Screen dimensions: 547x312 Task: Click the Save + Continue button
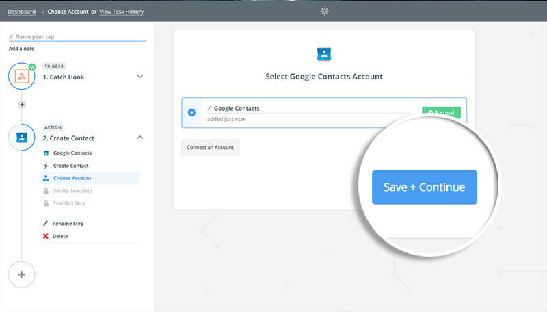click(424, 187)
